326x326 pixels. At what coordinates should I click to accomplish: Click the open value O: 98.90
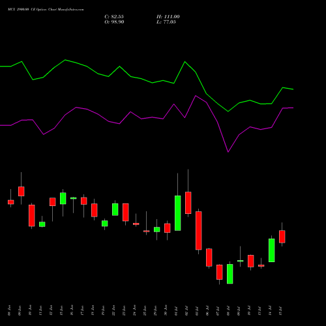point(114,22)
